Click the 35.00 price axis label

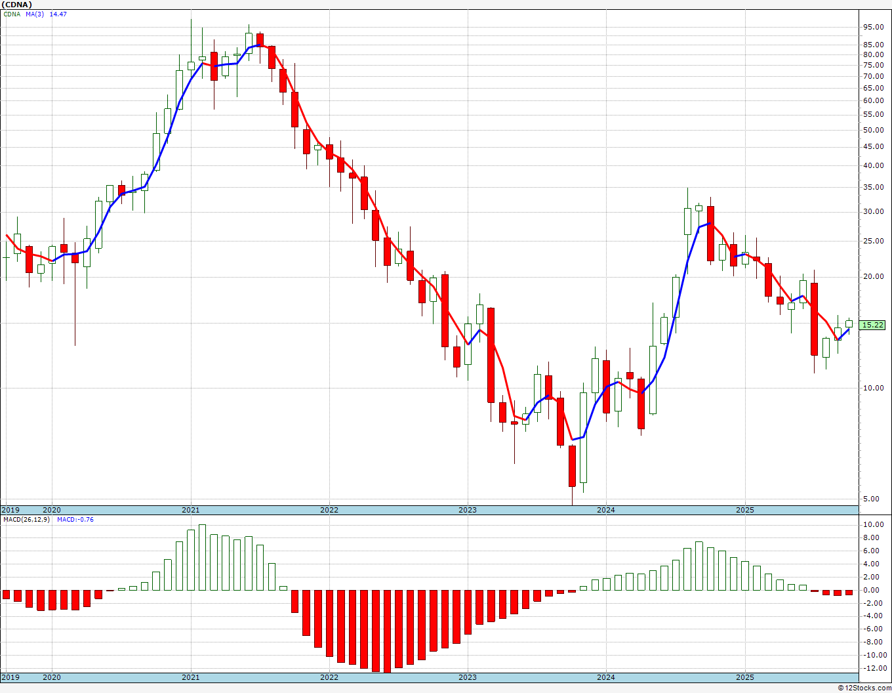(x=873, y=188)
